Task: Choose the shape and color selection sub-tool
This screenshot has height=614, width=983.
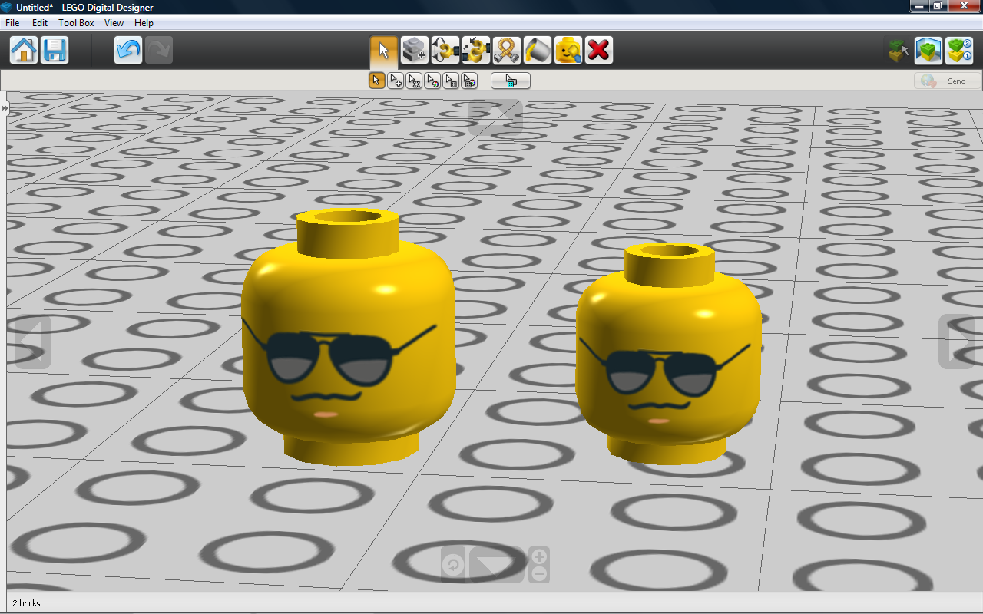Action: (469, 81)
